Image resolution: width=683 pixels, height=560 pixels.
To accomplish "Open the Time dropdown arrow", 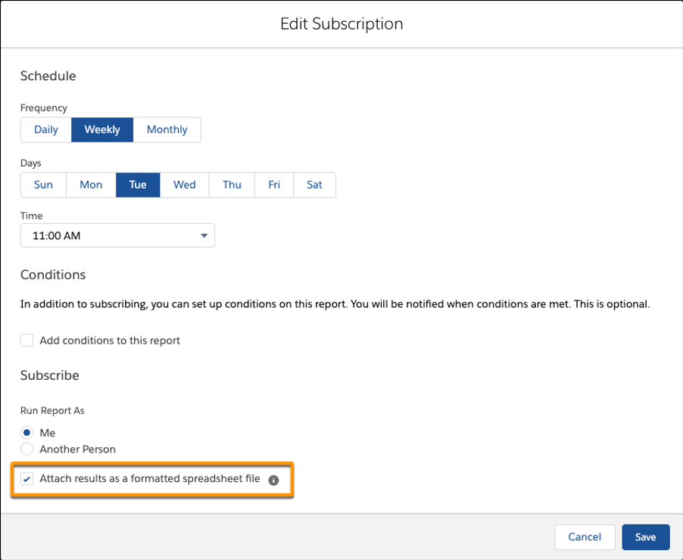I will [x=203, y=235].
